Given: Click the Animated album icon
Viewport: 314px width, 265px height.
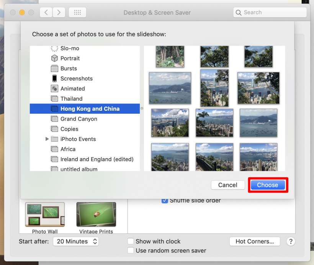Looking at the screenshot, I should pos(54,88).
